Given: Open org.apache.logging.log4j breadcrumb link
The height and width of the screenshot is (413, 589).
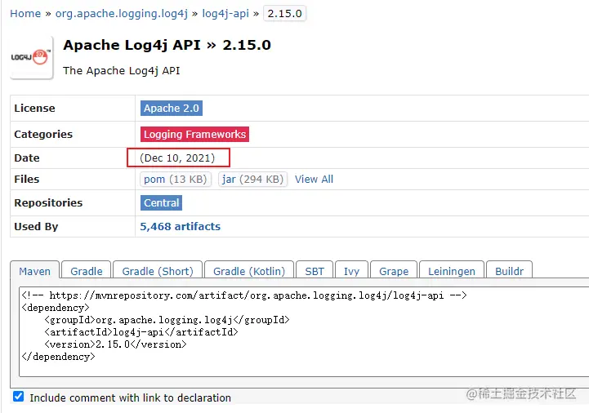Looking at the screenshot, I should click(122, 14).
